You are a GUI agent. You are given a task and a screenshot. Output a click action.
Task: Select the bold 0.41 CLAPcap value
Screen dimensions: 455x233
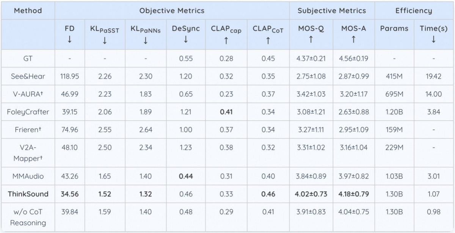[x=226, y=112]
